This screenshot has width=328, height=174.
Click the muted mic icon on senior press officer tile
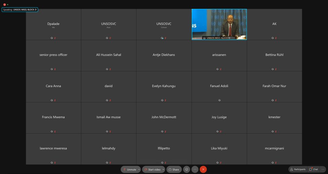point(55,69)
